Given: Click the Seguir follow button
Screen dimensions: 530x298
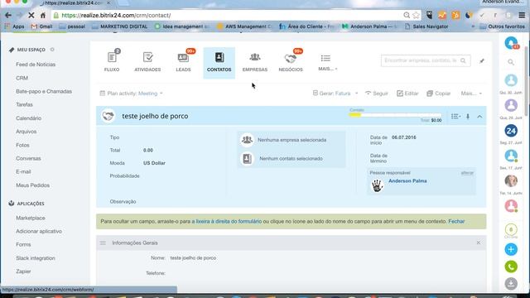Looking at the screenshot, I should point(377,94).
